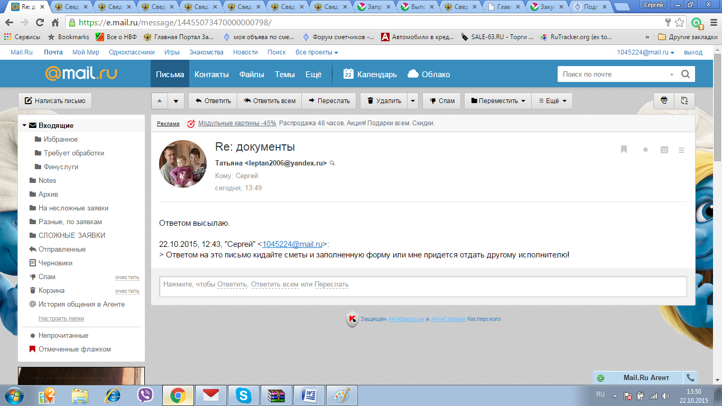This screenshot has height=406, width=722.
Task: Go to the next message with down arrow
Action: tap(176, 101)
